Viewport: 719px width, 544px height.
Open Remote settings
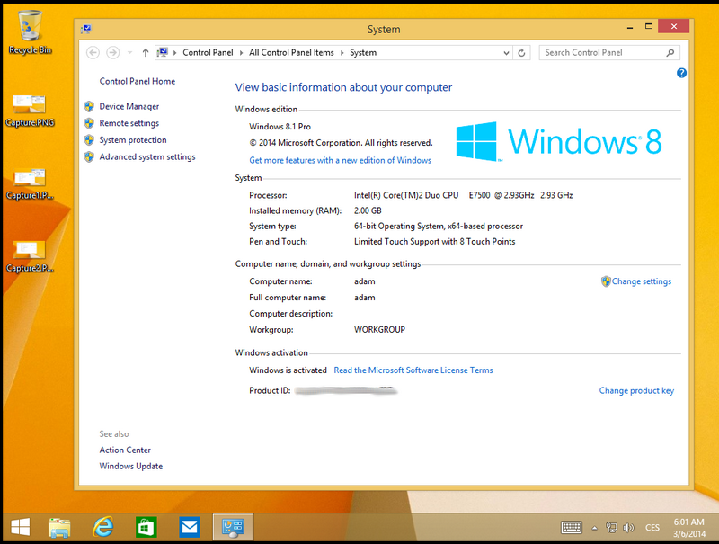129,123
